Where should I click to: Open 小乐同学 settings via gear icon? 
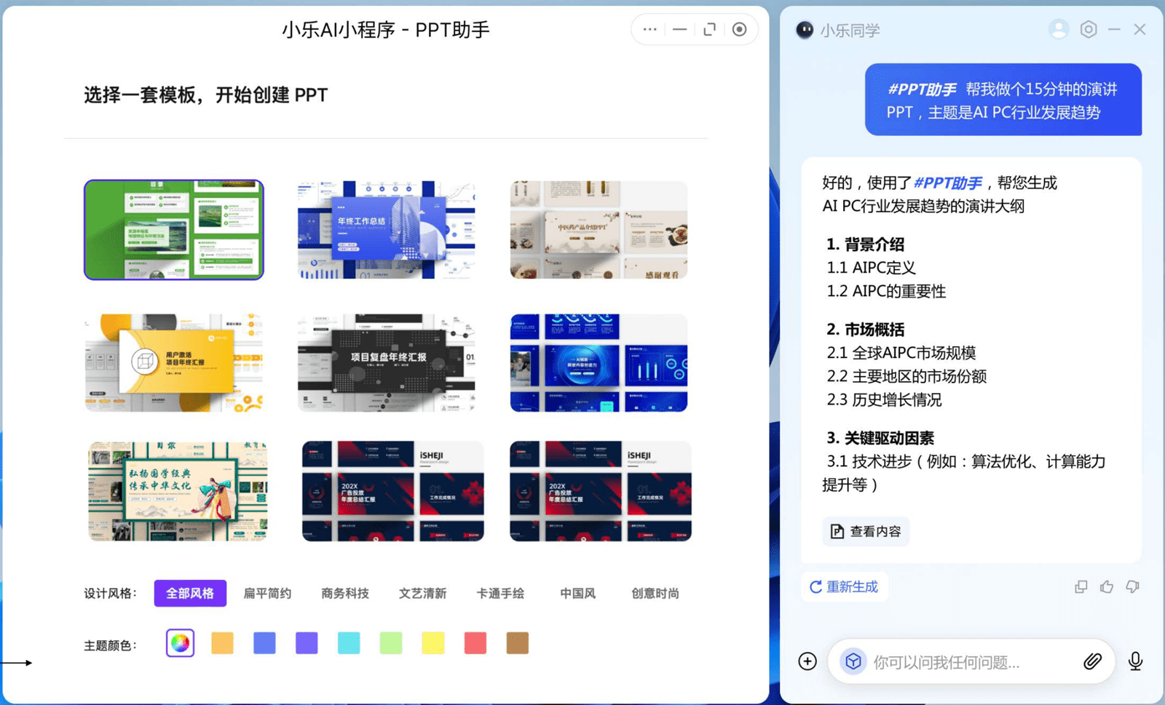(x=1089, y=29)
